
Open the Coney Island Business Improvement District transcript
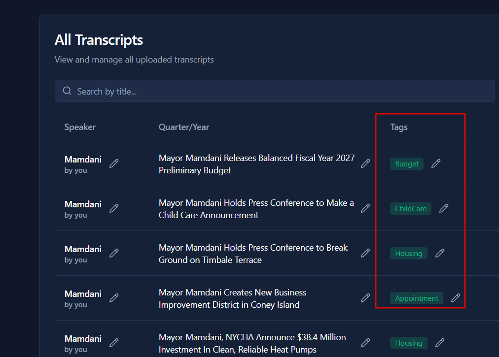(x=233, y=298)
